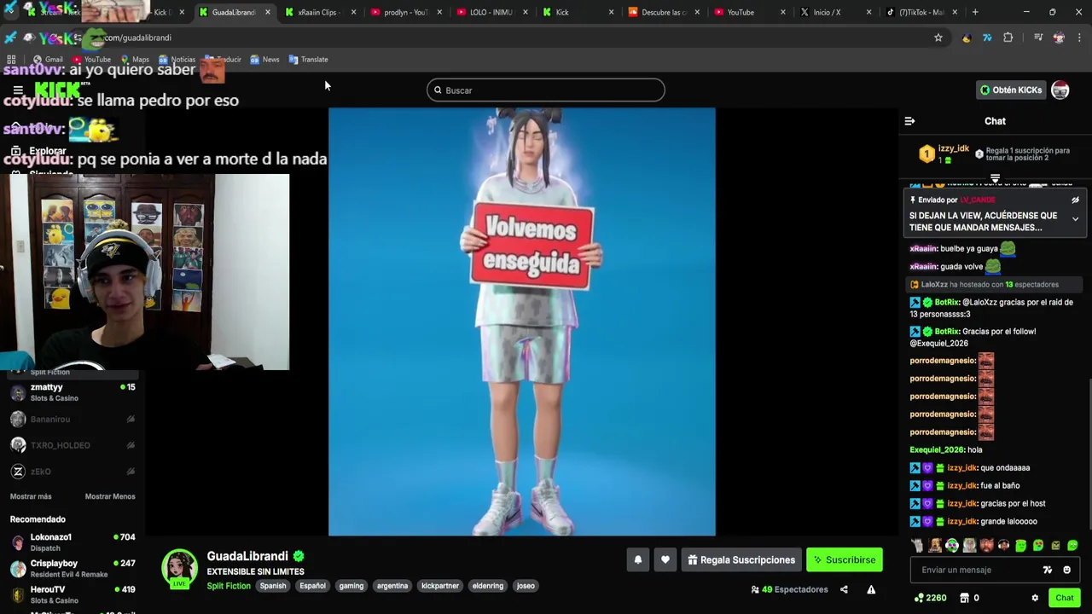Viewport: 1092px width, 614px height.
Task: Open the Gmail bookmark
Action: click(x=48, y=60)
